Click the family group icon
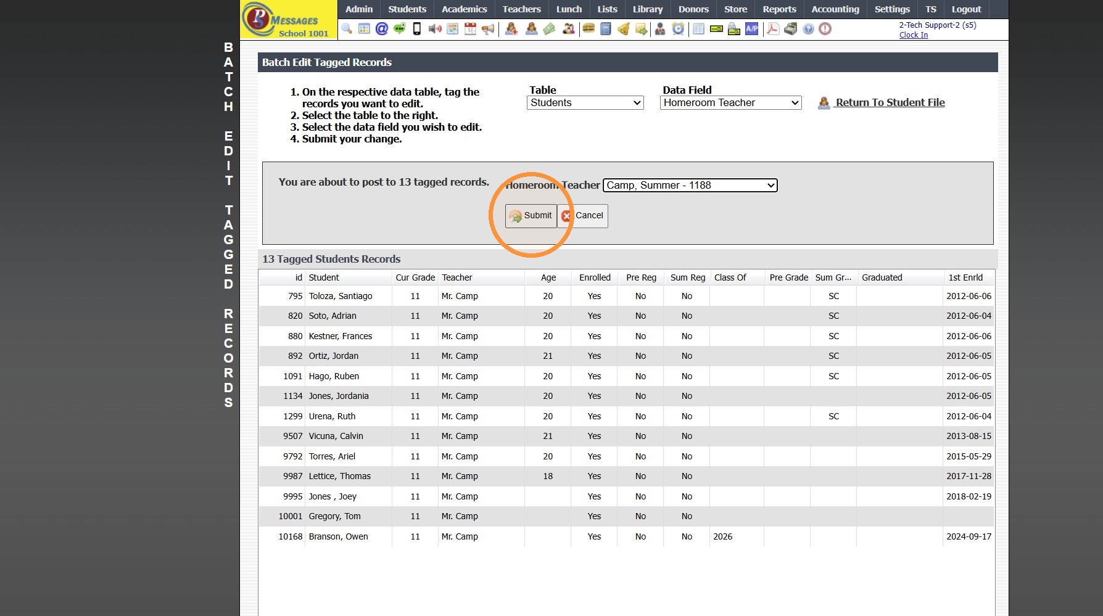Image resolution: width=1103 pixels, height=616 pixels. click(x=568, y=29)
